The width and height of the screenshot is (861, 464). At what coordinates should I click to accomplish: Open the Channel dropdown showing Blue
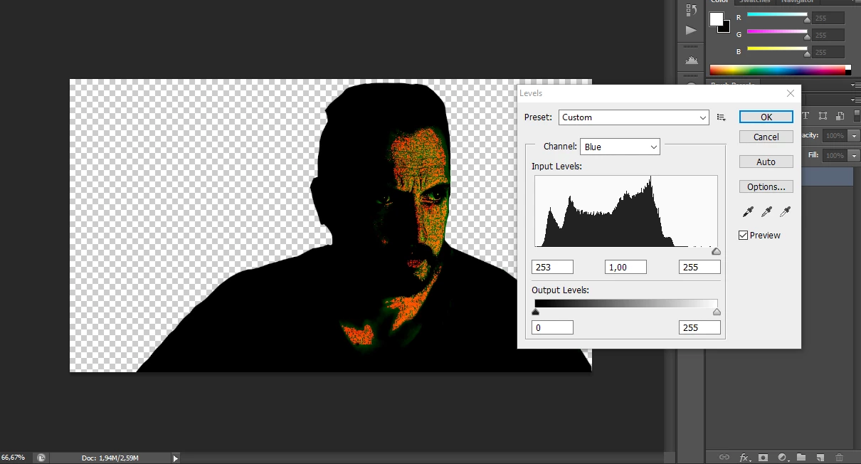click(x=620, y=147)
